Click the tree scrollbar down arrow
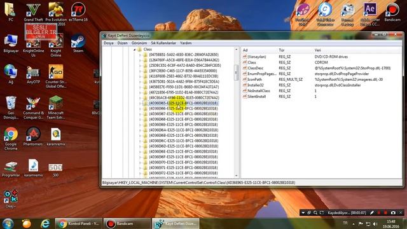Viewport: 407px width, 229px height. pyautogui.click(x=236, y=176)
